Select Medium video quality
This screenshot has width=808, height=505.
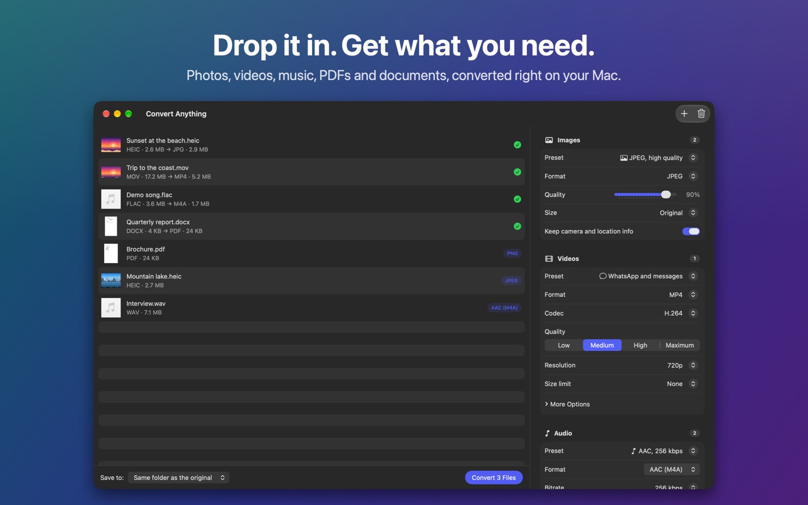coord(602,345)
